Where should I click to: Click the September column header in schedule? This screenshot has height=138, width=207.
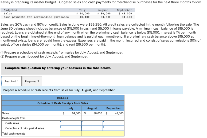click(114, 108)
